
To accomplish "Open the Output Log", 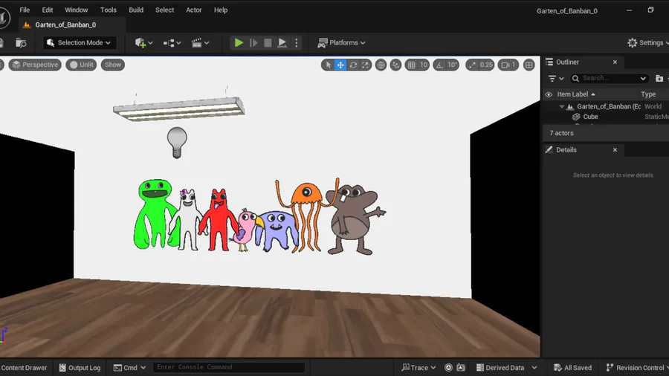I will tap(80, 368).
